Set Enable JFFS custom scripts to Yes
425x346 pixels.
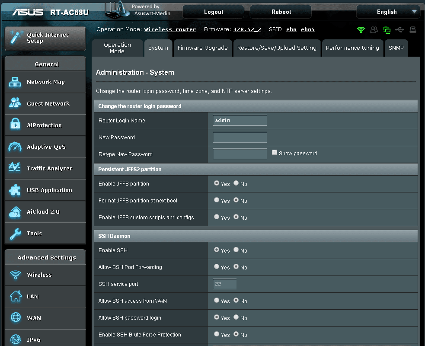pos(217,218)
